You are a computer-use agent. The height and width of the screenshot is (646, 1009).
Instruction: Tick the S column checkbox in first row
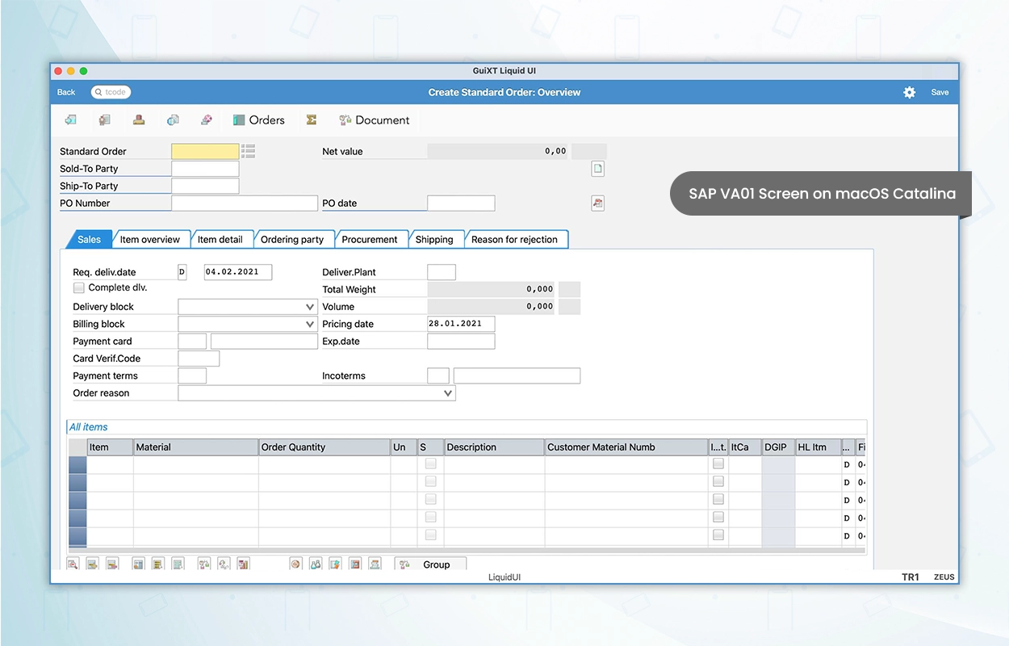coord(430,464)
